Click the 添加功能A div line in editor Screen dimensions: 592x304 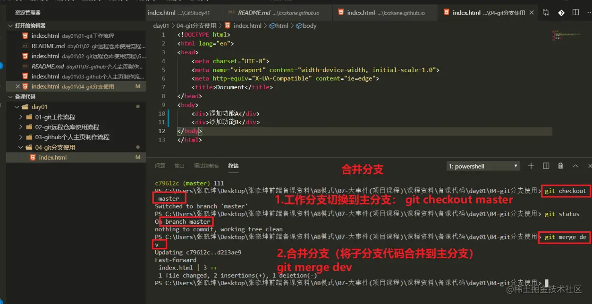click(226, 114)
